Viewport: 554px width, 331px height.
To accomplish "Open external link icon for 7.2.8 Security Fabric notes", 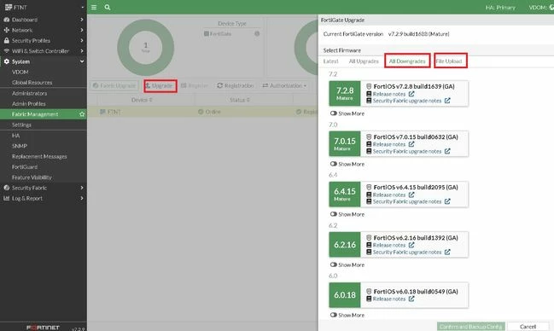I will [447, 101].
